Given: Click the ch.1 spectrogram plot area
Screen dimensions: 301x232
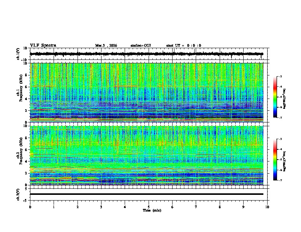Looking at the screenshot, I should click(x=146, y=92).
